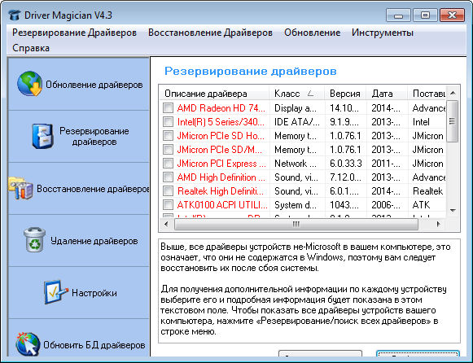Open the Инструменты menu
This screenshot has height=363, width=473.
(383, 33)
